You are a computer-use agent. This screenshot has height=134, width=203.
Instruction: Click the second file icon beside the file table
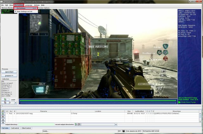click(x=3, y=114)
